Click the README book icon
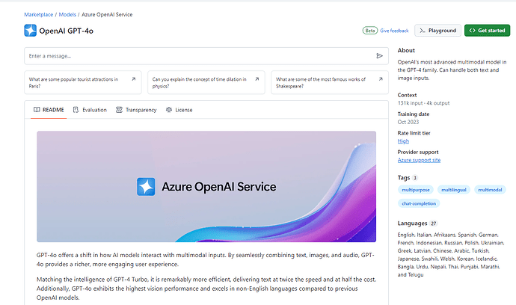 point(37,110)
